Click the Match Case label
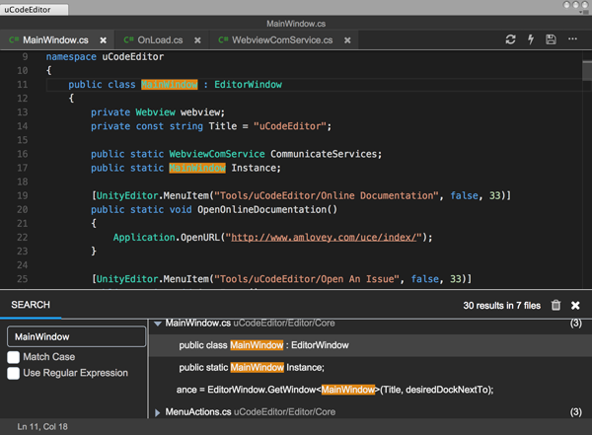The width and height of the screenshot is (592, 435). pos(49,357)
